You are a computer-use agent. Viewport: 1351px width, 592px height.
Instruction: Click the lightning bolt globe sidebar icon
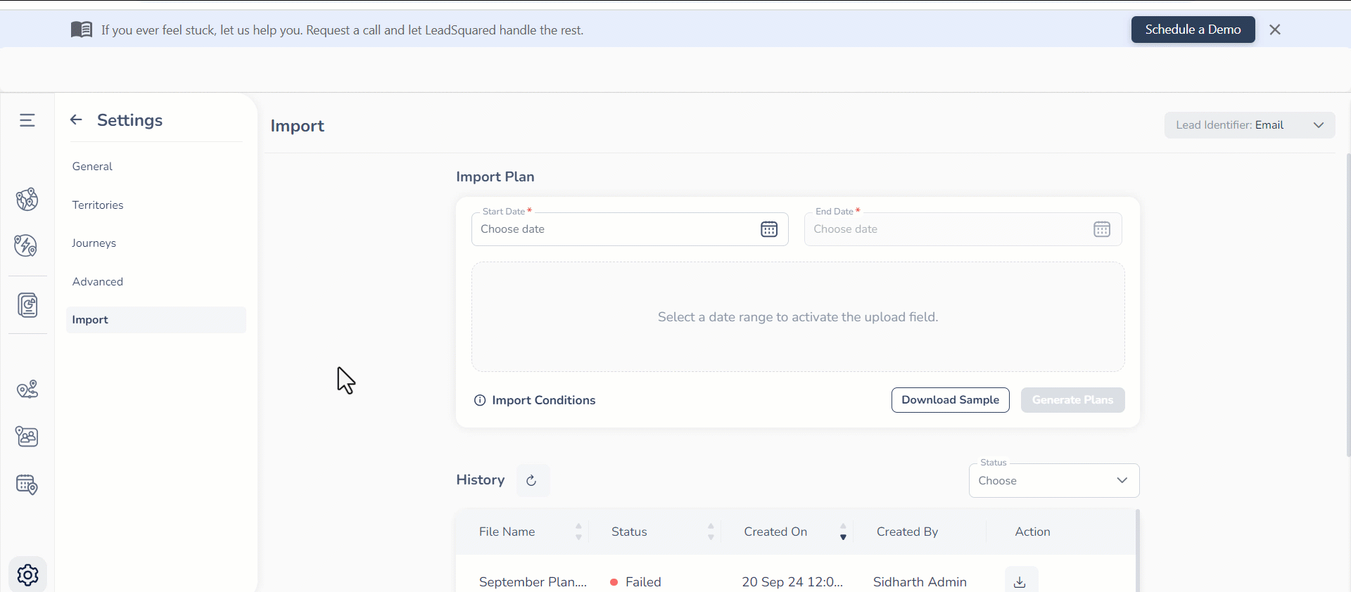[27, 245]
